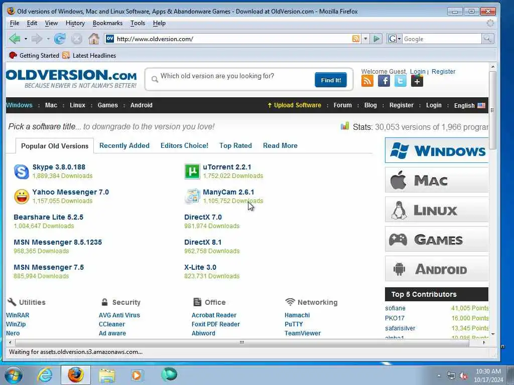Click the sofiane contributor link

point(395,308)
